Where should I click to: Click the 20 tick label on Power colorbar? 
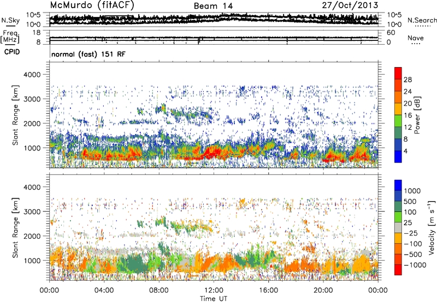pos(408,104)
